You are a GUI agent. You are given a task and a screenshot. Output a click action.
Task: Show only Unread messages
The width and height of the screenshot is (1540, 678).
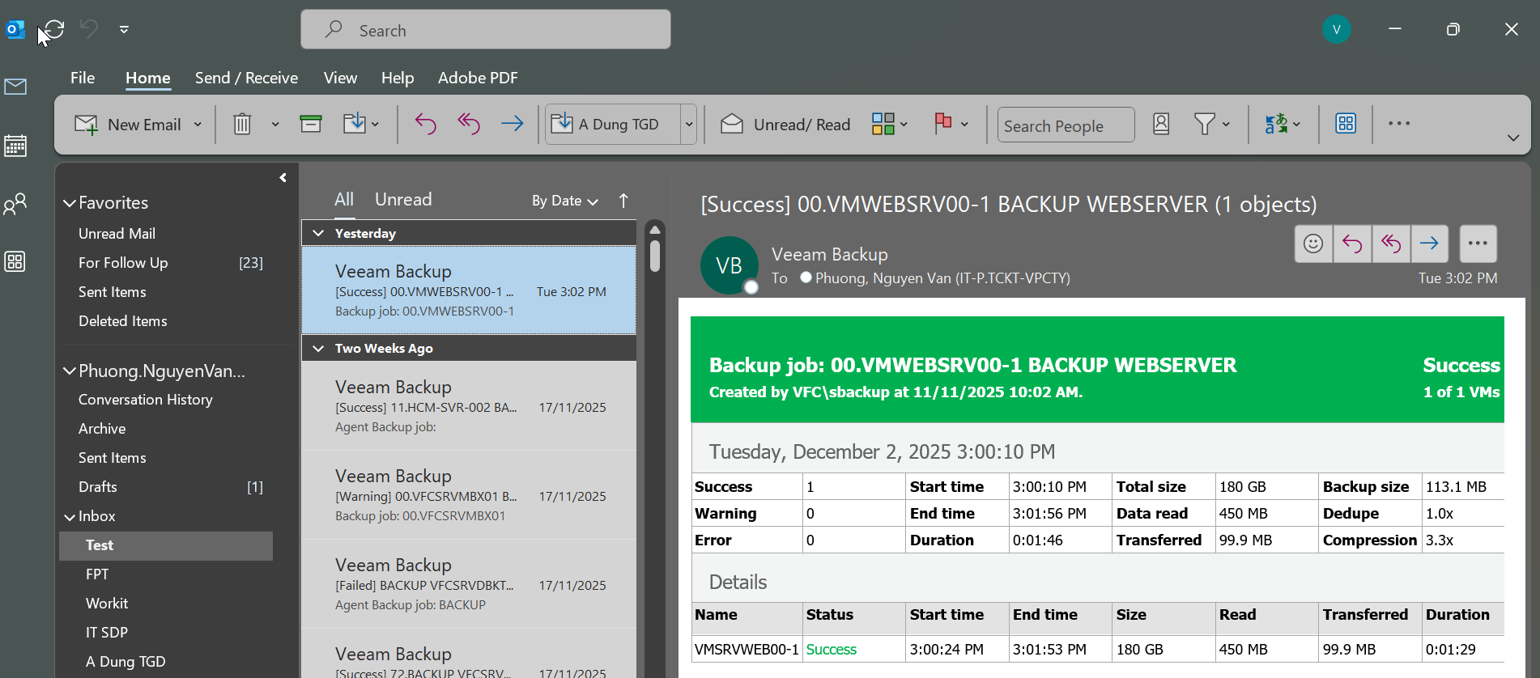coord(402,200)
